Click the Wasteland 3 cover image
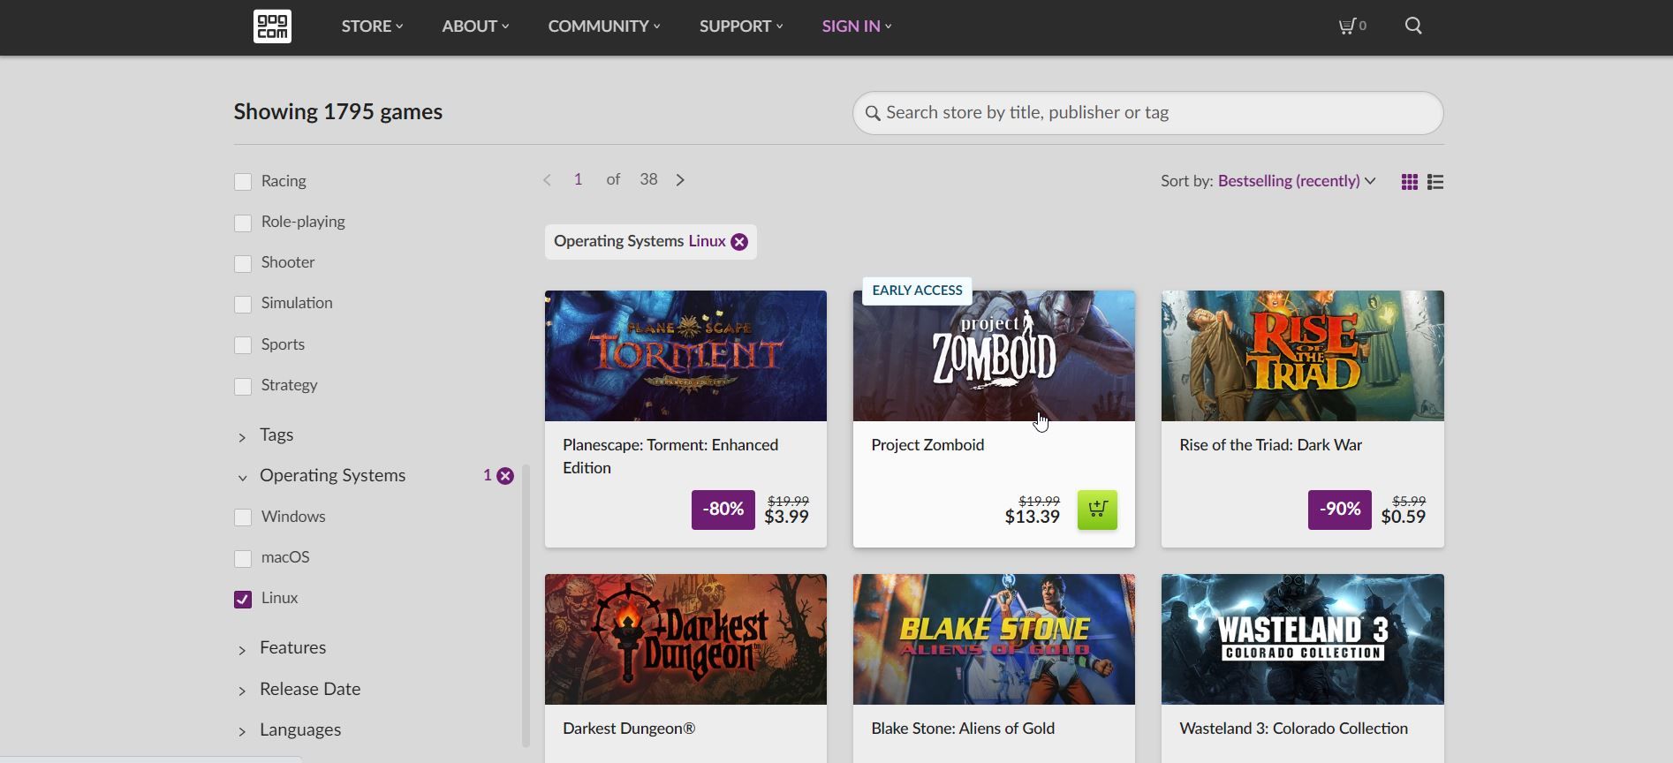This screenshot has width=1673, height=763. click(1303, 639)
